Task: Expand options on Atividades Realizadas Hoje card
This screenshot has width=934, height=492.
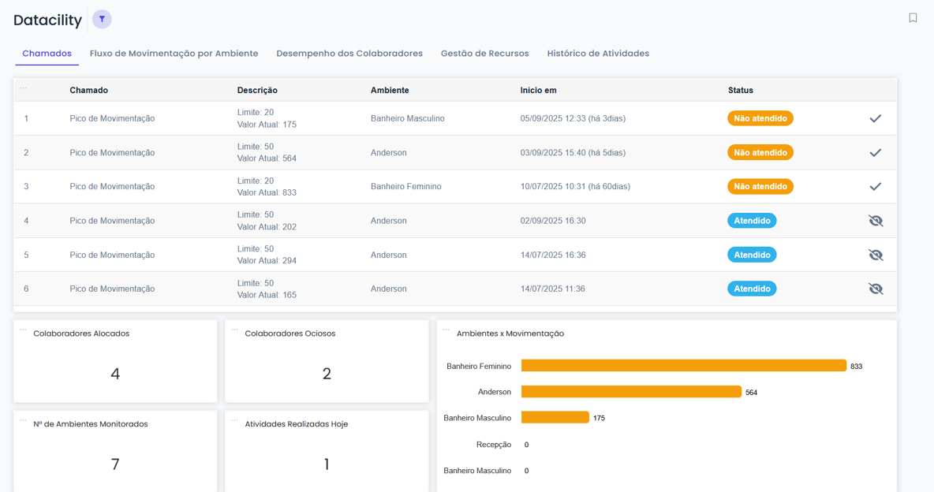Action: click(x=234, y=420)
